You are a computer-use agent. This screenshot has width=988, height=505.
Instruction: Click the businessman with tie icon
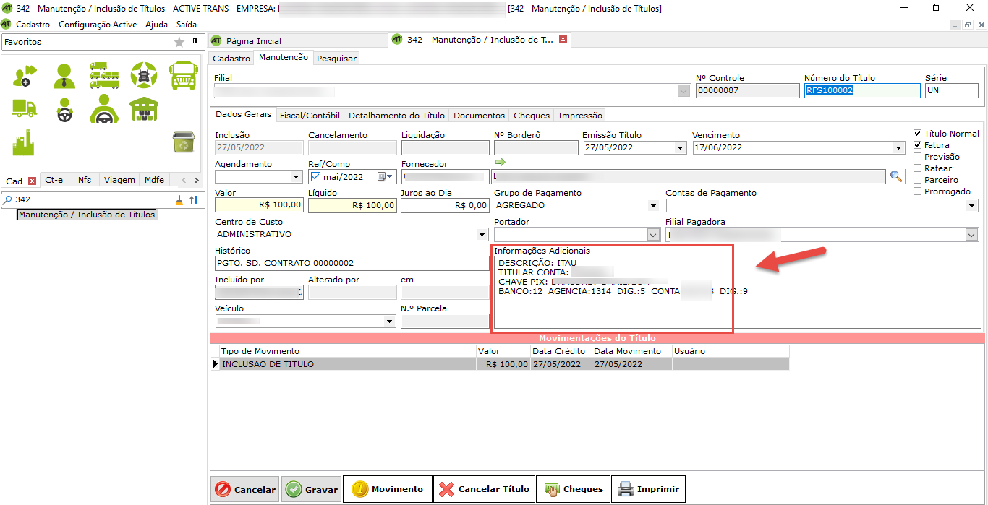(64, 75)
